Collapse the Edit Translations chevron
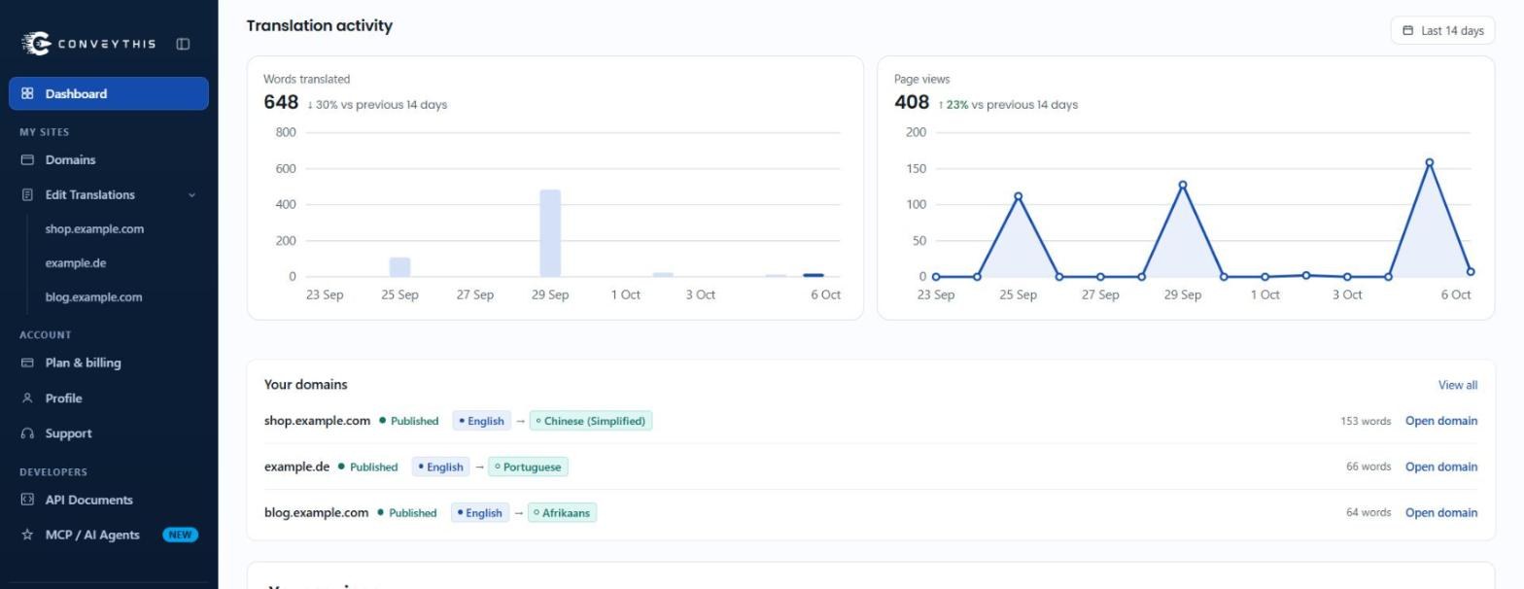The height and width of the screenshot is (589, 1524). coord(191,194)
